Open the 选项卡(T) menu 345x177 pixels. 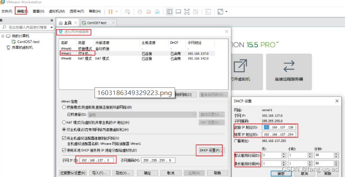pos(77,11)
